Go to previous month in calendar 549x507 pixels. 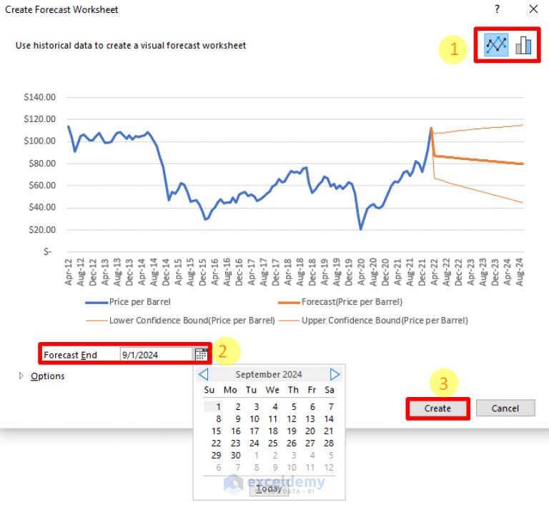(x=204, y=374)
